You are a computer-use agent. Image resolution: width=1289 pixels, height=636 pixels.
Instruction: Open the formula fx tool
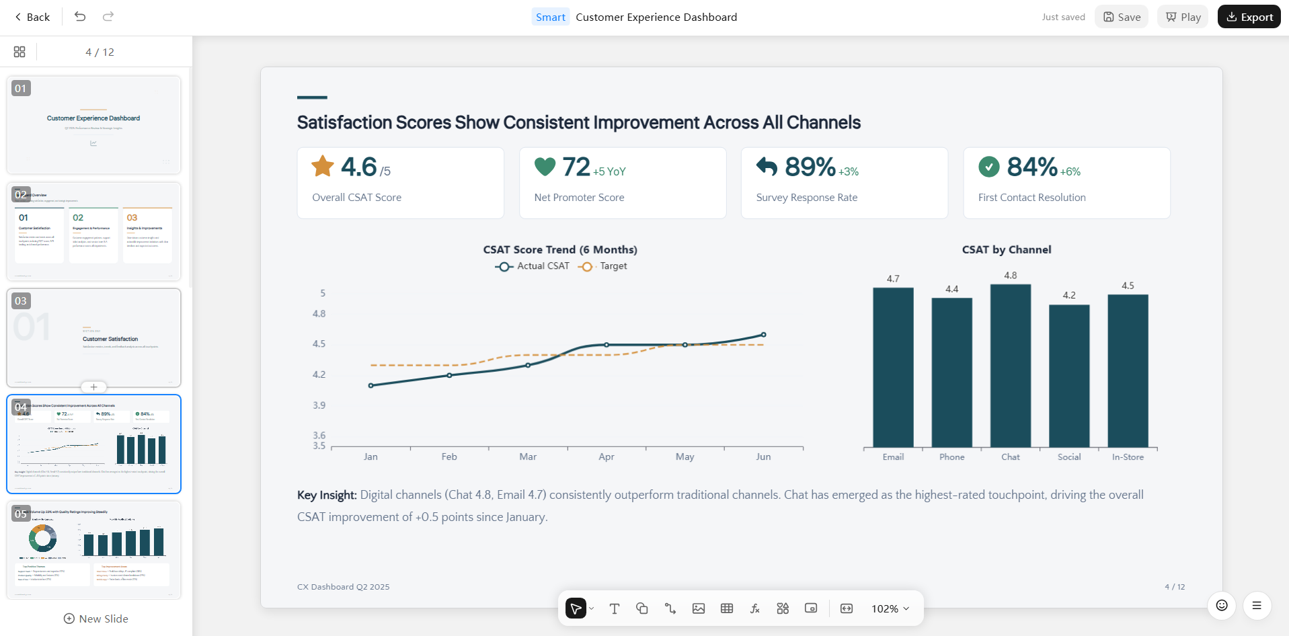pos(755,608)
